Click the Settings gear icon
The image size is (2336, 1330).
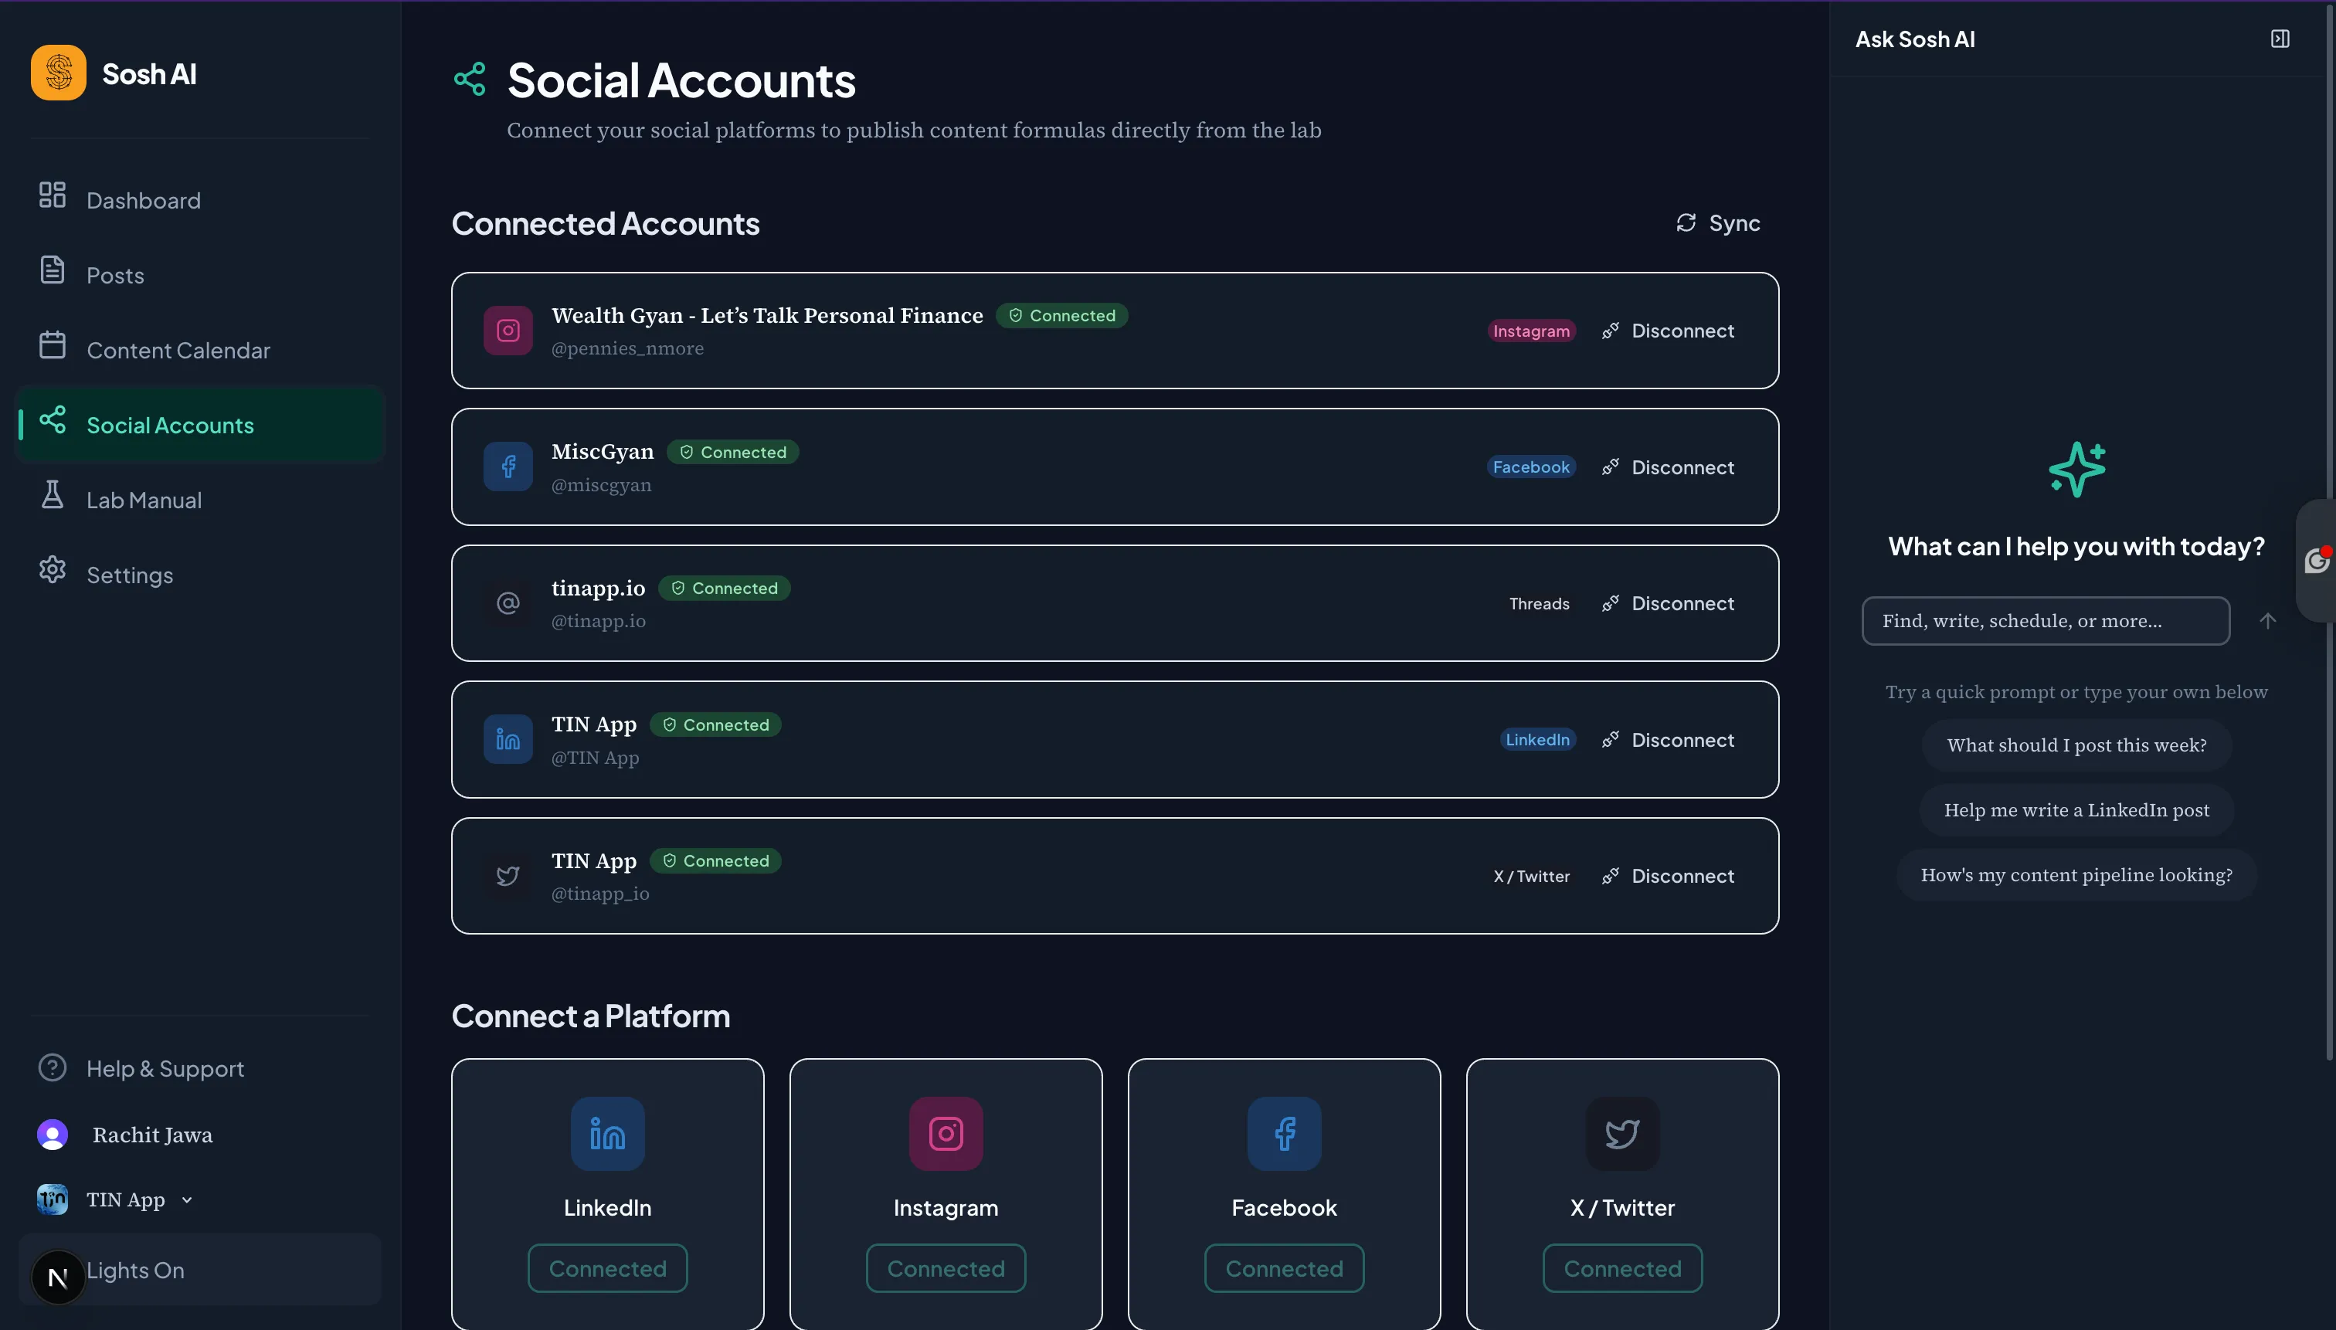(52, 569)
